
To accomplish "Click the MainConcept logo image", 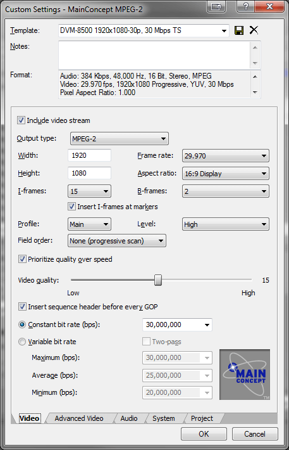I will [245, 375].
